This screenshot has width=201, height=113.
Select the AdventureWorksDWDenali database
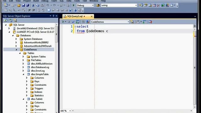click(x=38, y=46)
